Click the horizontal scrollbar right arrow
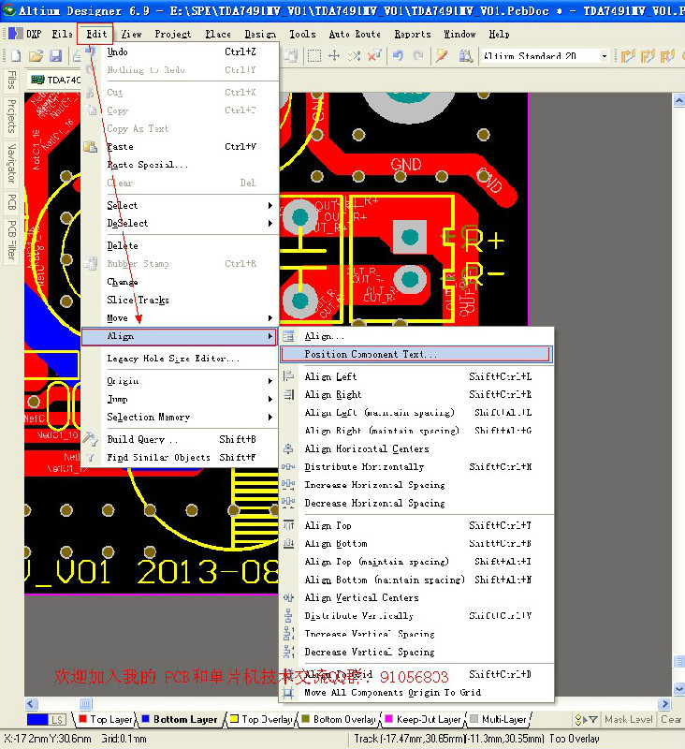The height and width of the screenshot is (749, 685). coord(664,704)
